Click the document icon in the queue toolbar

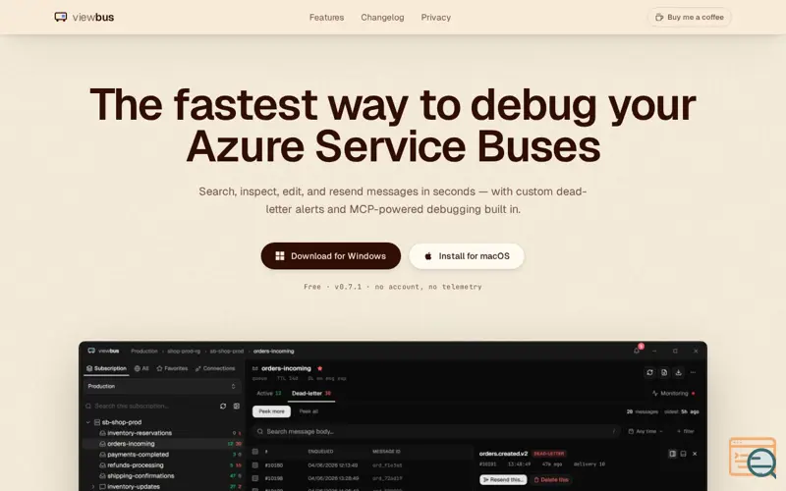pos(664,372)
